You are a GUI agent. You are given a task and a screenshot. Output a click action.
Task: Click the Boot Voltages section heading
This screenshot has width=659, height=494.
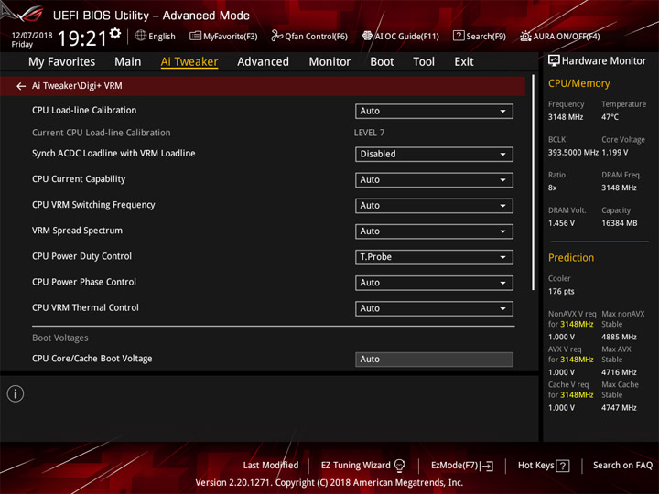[60, 338]
